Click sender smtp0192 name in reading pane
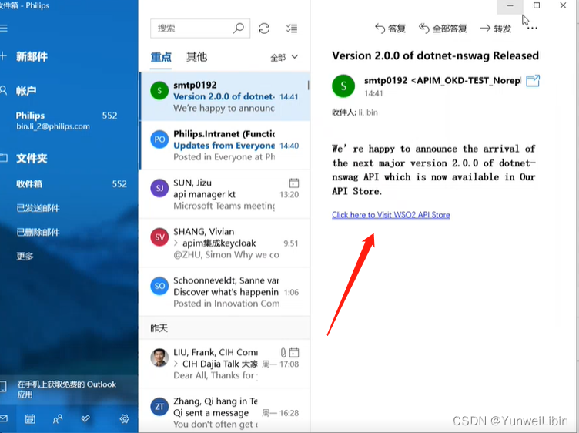This screenshot has height=433, width=579. (386, 81)
